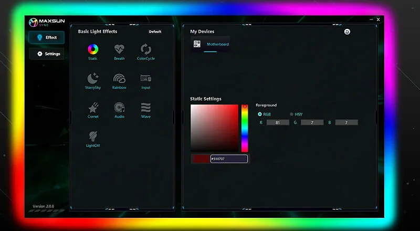Click inside the color saturation picker square
Viewport: 420px width, 231px height.
pyautogui.click(x=214, y=128)
